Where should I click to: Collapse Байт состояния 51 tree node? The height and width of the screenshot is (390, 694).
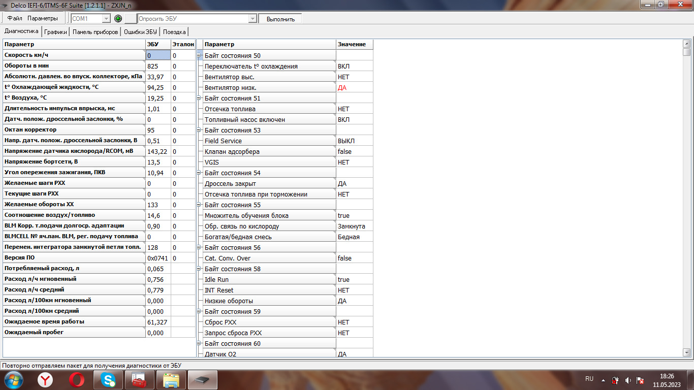pyautogui.click(x=199, y=99)
